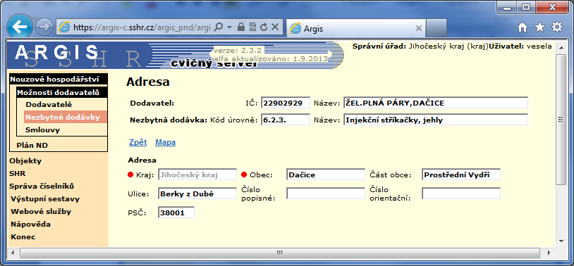574x266 pixels.
Task: Click the Kraj field Jihočeský kraj
Action: click(x=197, y=175)
